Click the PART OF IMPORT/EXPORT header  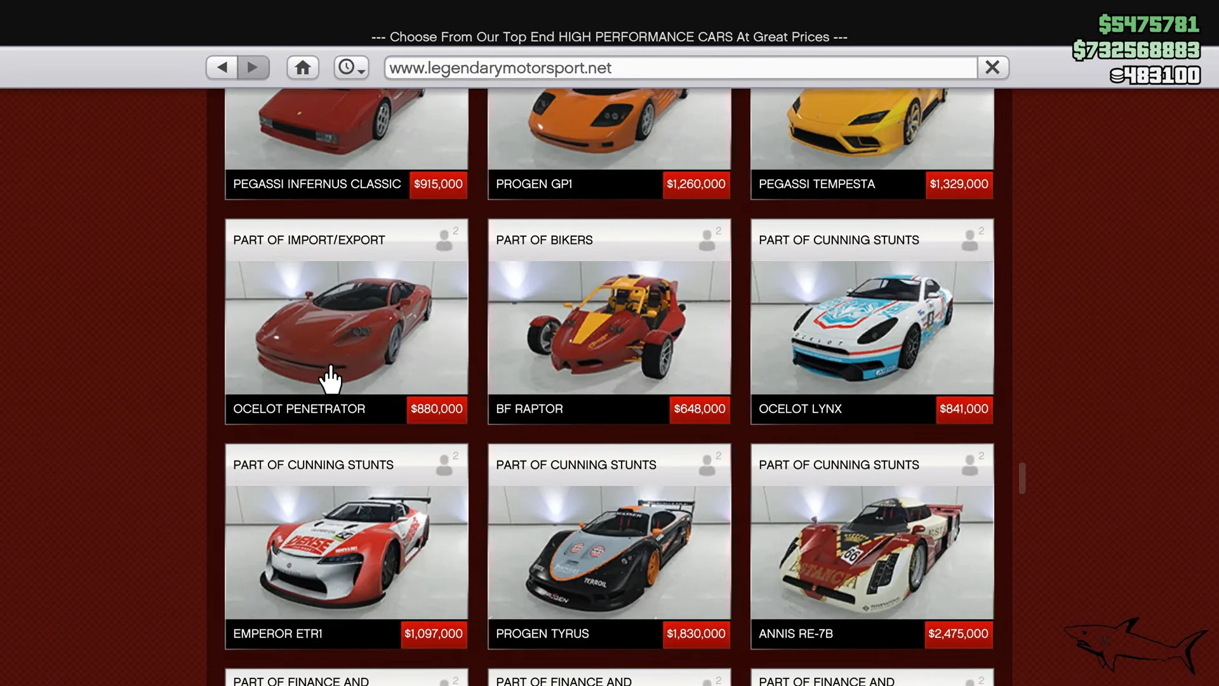pos(309,240)
